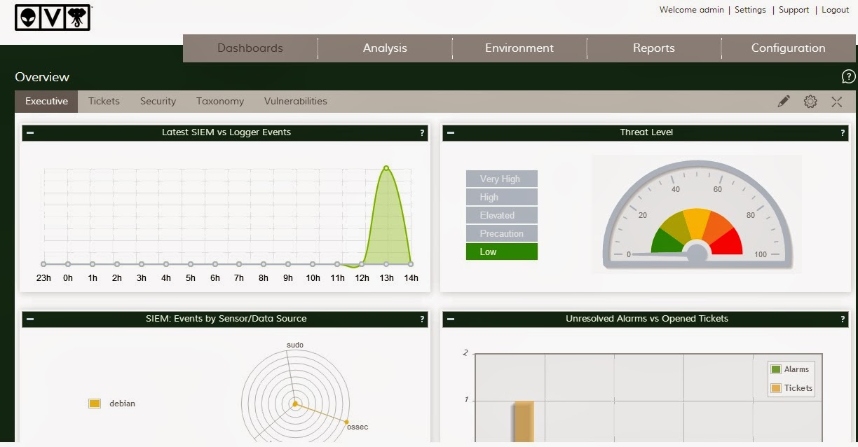The image size is (858, 447).
Task: Toggle fullscreen with the expand arrows icon
Action: pyautogui.click(x=836, y=102)
